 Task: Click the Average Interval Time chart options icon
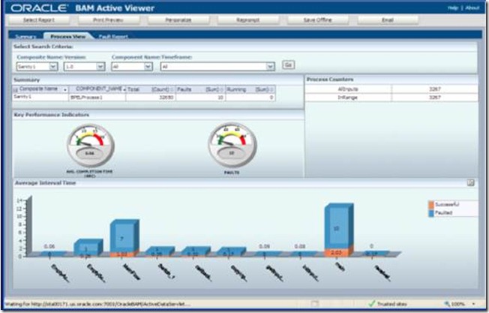click(470, 182)
